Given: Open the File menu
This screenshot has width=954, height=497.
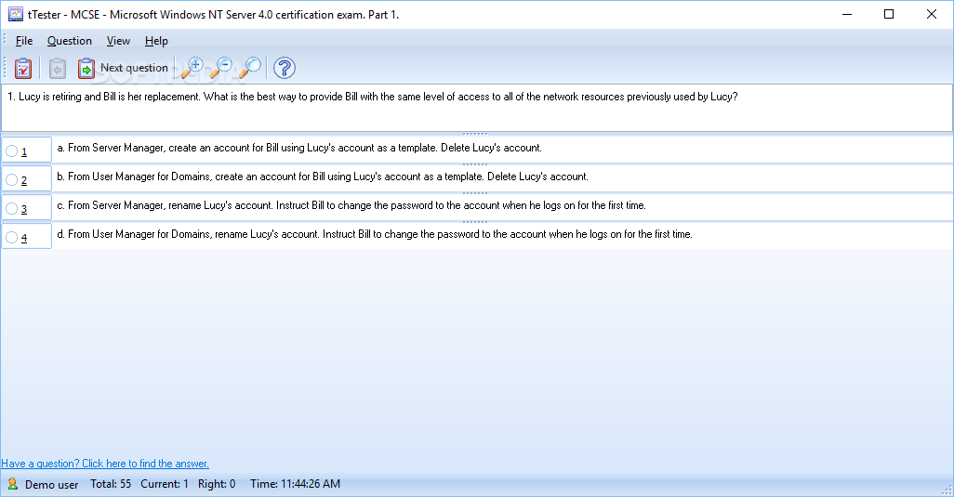Looking at the screenshot, I should (x=24, y=41).
